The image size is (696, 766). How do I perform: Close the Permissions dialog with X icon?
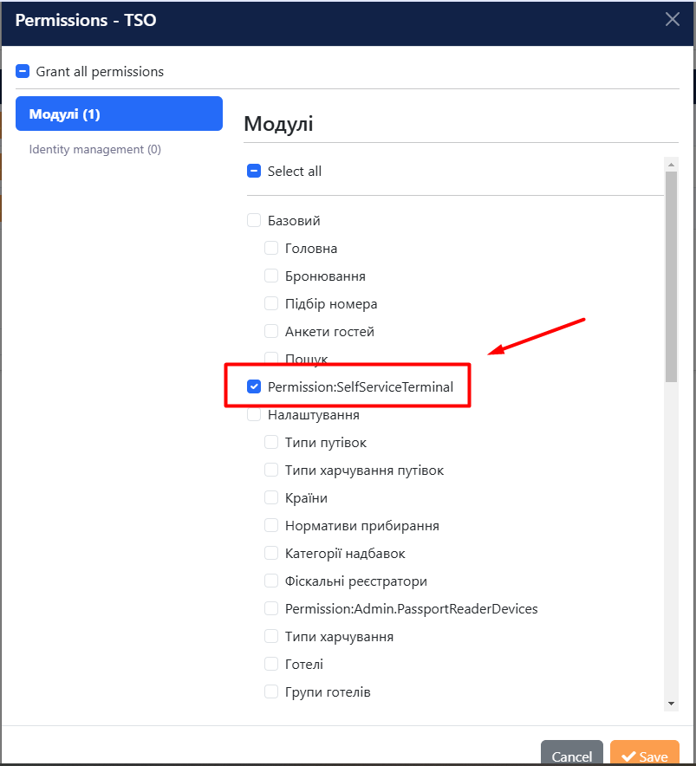673,19
